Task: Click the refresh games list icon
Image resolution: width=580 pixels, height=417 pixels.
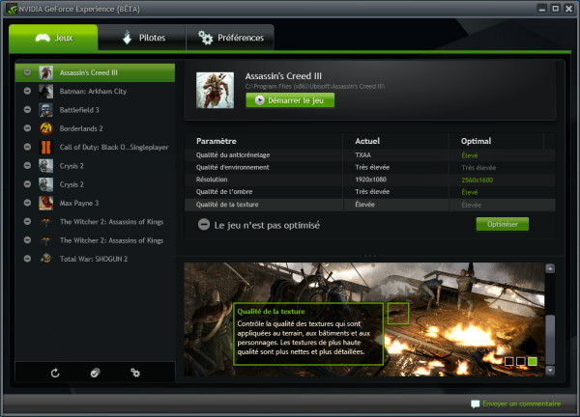Action: click(55, 373)
